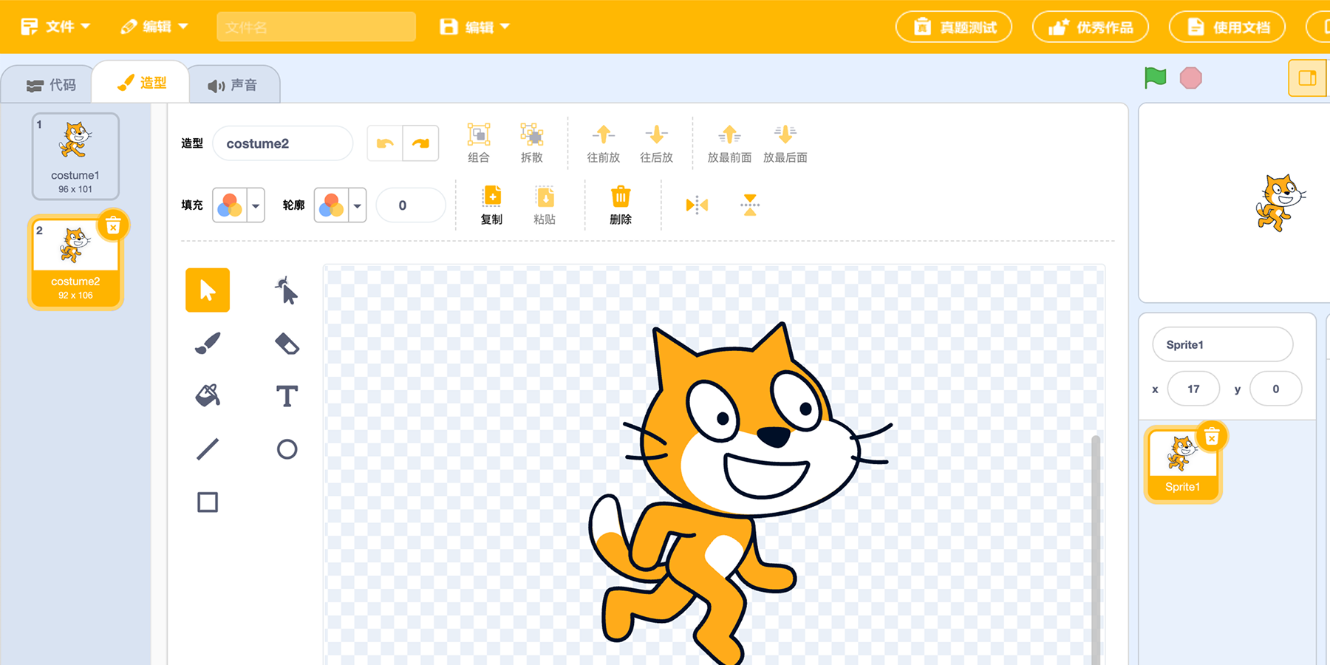1330x665 pixels.
Task: Open the 填充 fill color dropdown arrow
Action: [x=256, y=205]
